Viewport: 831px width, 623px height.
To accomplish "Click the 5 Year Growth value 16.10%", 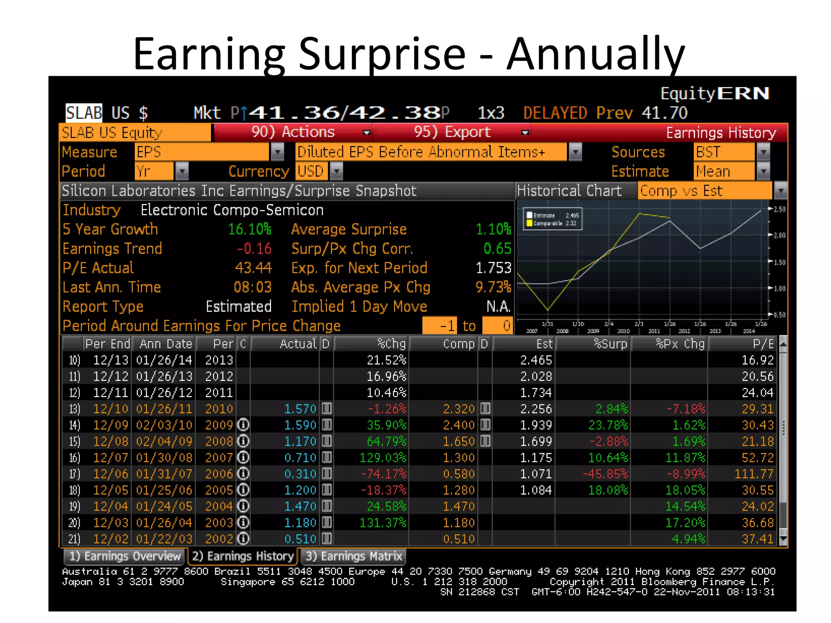I will (250, 230).
